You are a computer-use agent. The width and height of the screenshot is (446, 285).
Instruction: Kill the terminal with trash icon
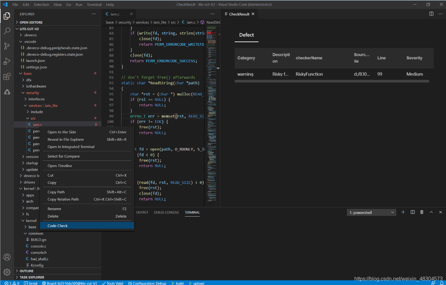tap(422, 212)
